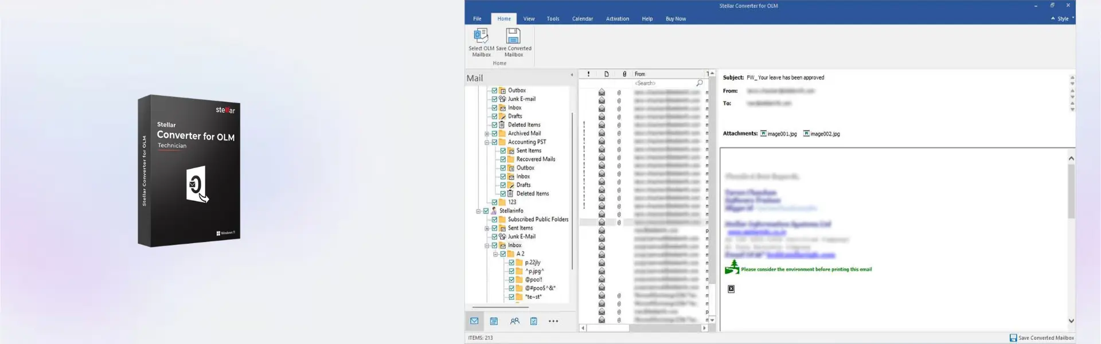Sort by the item type page-icon column header
The width and height of the screenshot is (1101, 344).
click(606, 74)
